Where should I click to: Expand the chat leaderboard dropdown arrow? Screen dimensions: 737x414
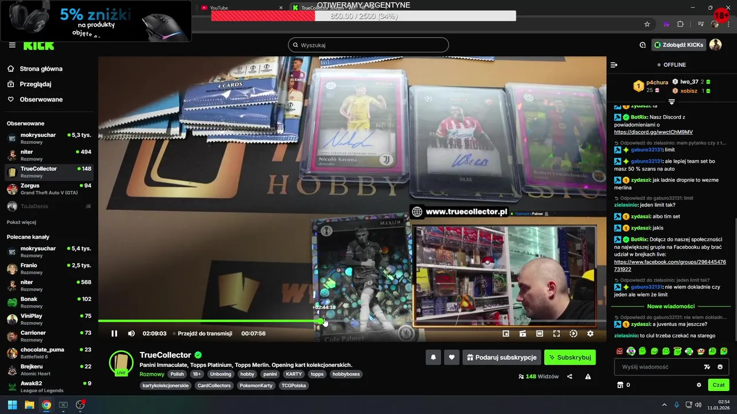click(x=671, y=102)
